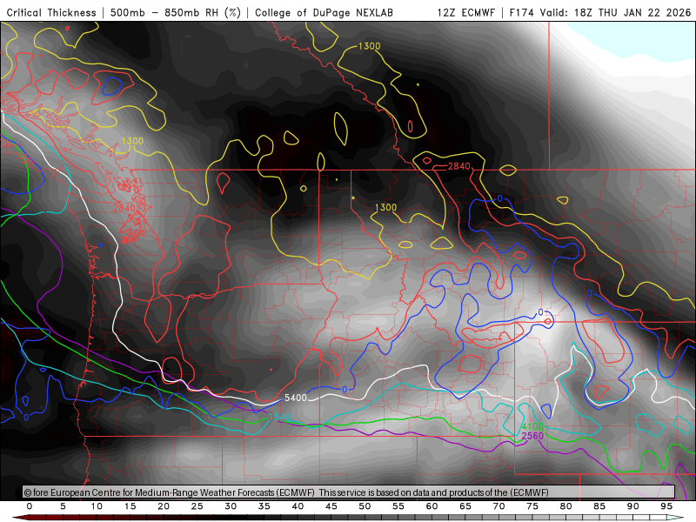Click the '95' value on the RH color scale

(x=666, y=506)
